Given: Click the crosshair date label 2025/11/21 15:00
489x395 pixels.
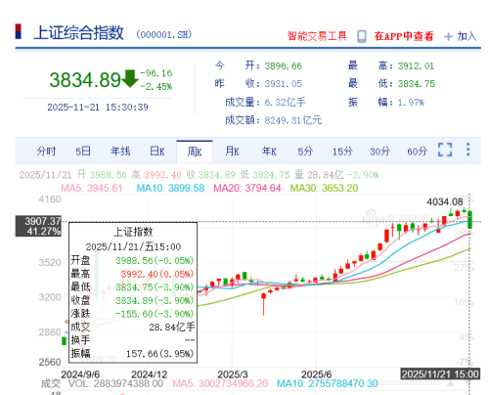Looking at the screenshot, I should pyautogui.click(x=440, y=374).
